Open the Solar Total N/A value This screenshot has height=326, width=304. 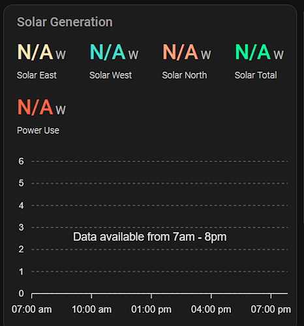click(x=252, y=52)
